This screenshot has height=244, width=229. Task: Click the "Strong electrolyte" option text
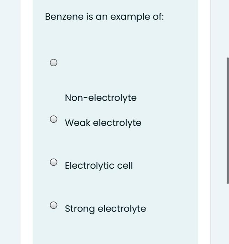point(105,209)
